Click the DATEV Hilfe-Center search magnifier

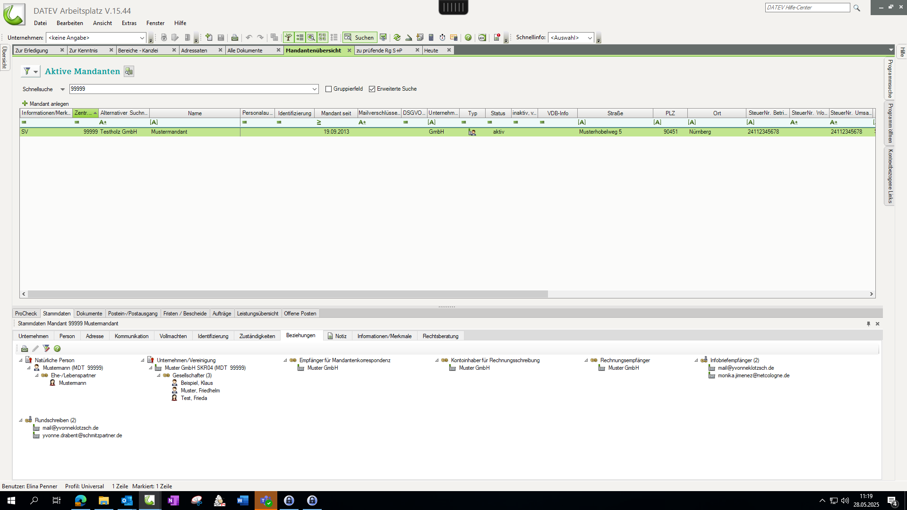click(856, 8)
